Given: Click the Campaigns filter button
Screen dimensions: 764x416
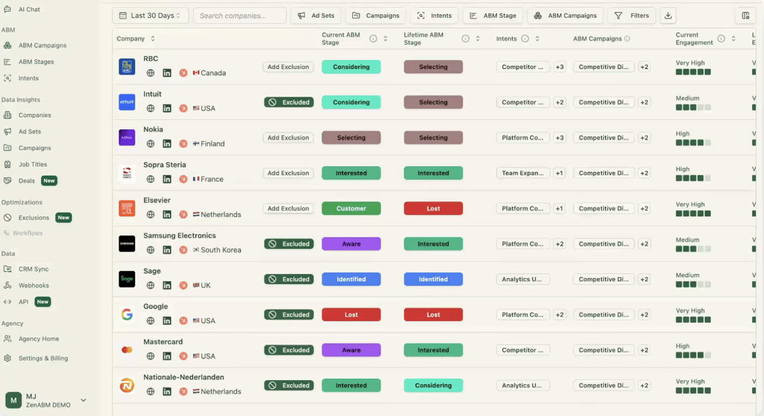Looking at the screenshot, I should click(375, 16).
